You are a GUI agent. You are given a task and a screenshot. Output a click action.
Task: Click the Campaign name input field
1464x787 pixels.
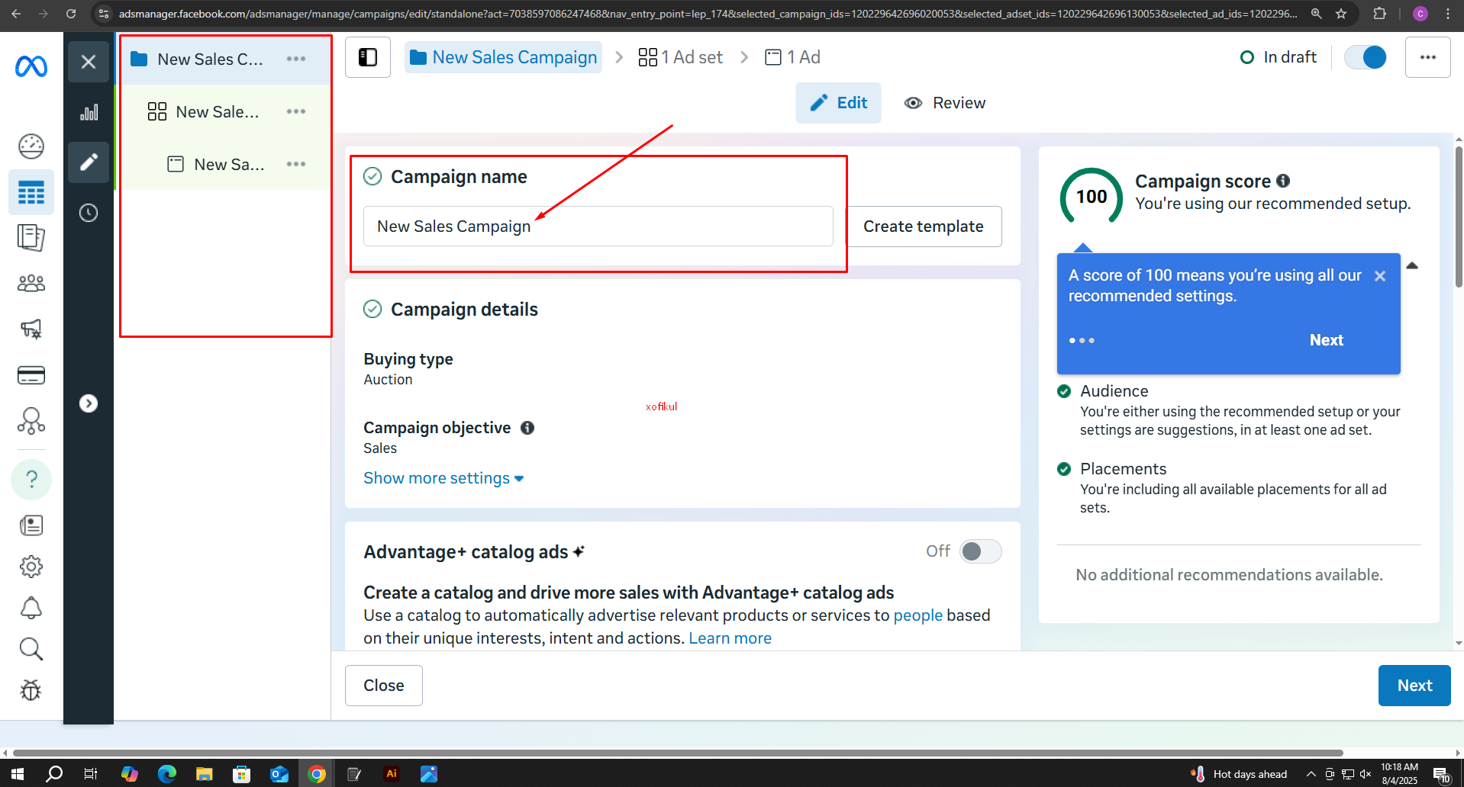tap(598, 226)
